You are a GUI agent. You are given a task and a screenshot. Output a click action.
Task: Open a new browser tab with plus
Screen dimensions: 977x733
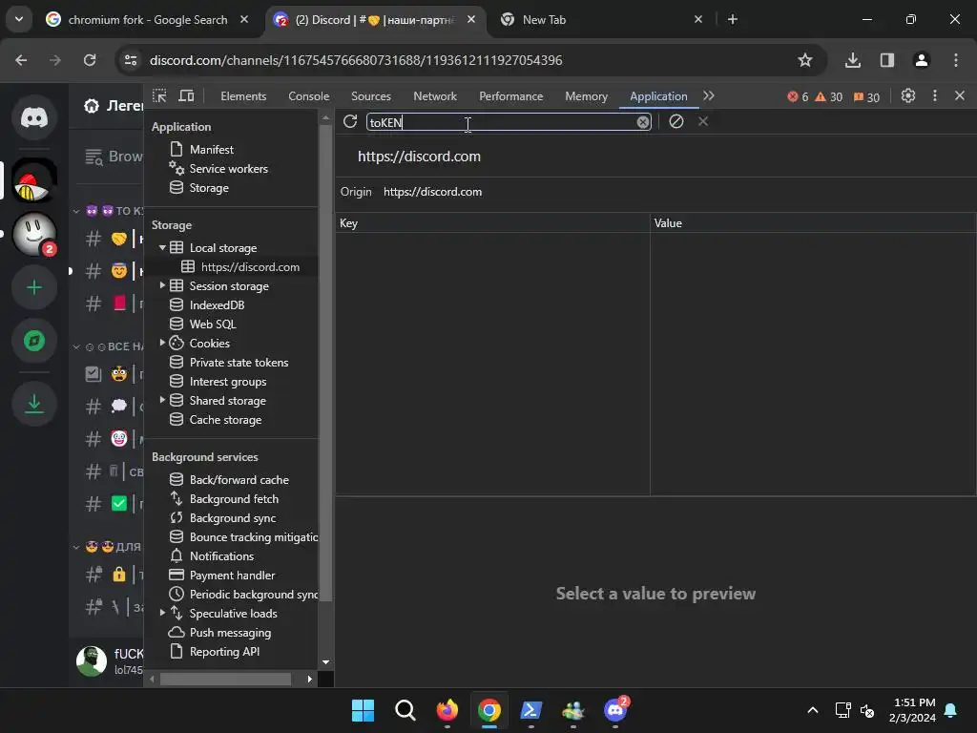click(733, 20)
